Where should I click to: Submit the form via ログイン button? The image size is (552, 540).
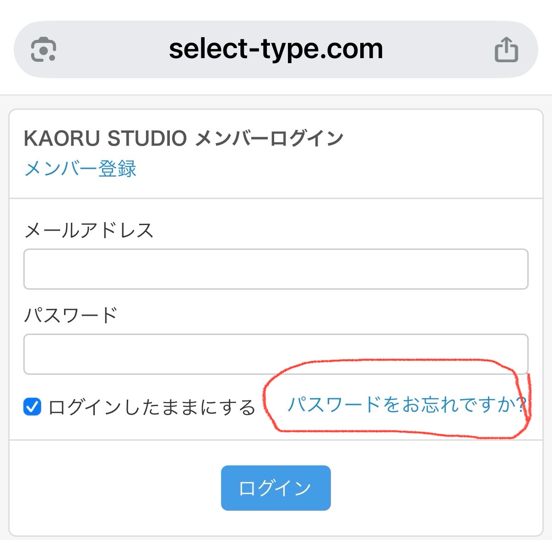coord(276,488)
